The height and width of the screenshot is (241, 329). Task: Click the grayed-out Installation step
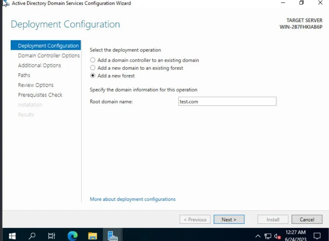(30, 104)
